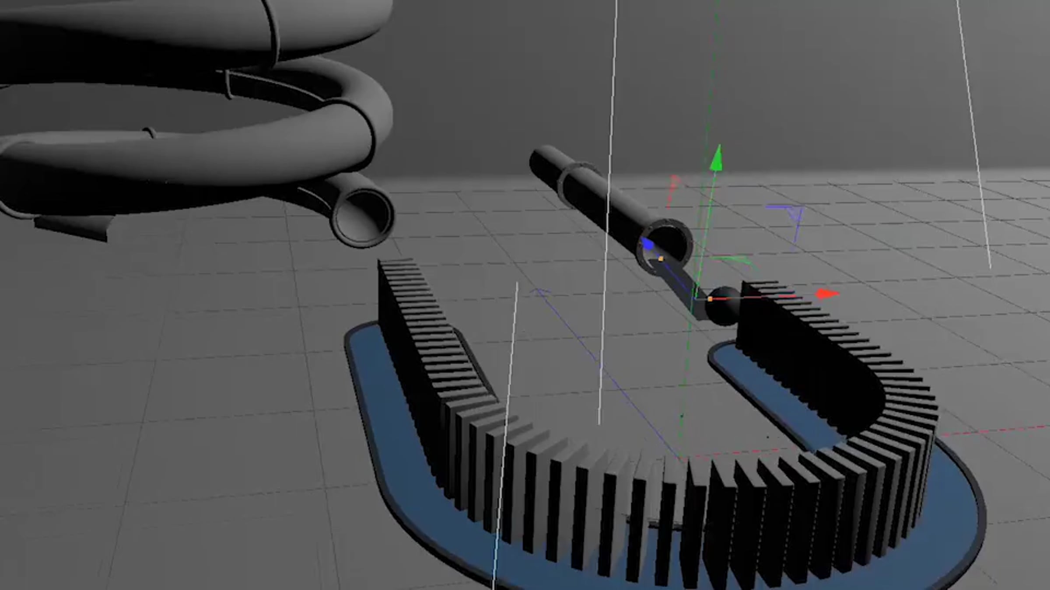Image resolution: width=1050 pixels, height=590 pixels.
Task: Click the orange point on the red axis
Action: point(710,299)
